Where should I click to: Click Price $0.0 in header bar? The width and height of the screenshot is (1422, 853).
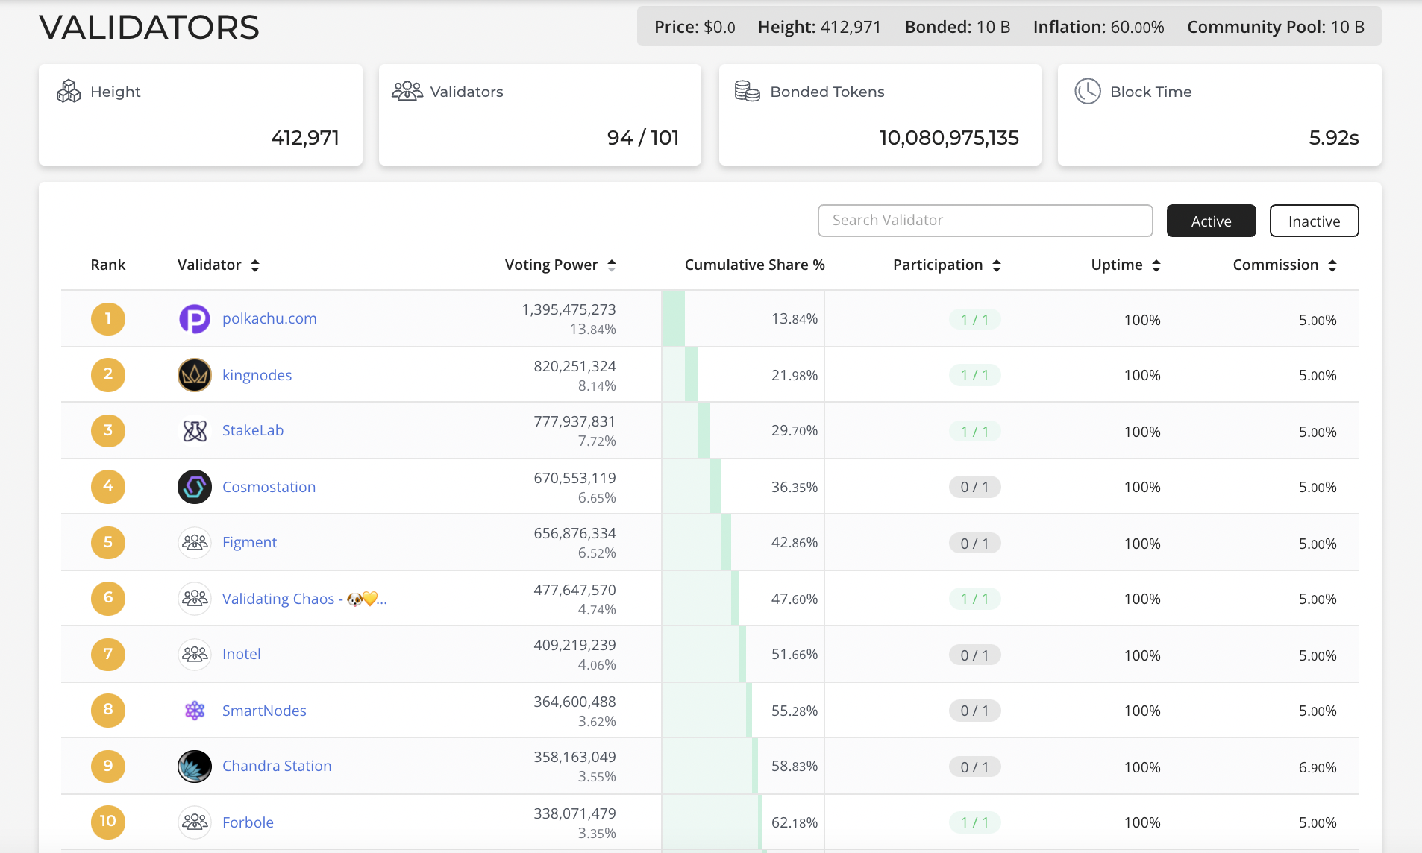695,27
